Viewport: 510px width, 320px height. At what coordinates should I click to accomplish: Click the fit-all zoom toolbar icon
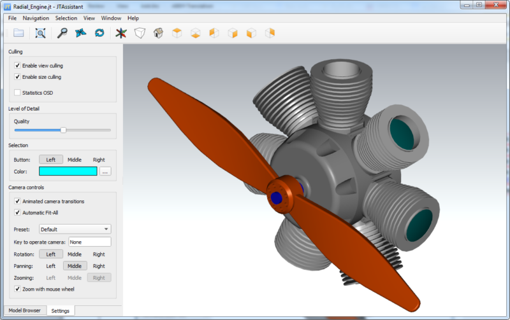(40, 33)
